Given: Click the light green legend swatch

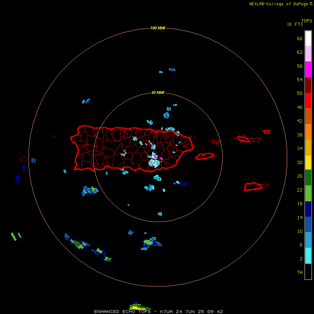Looking at the screenshot, I should (308, 193).
